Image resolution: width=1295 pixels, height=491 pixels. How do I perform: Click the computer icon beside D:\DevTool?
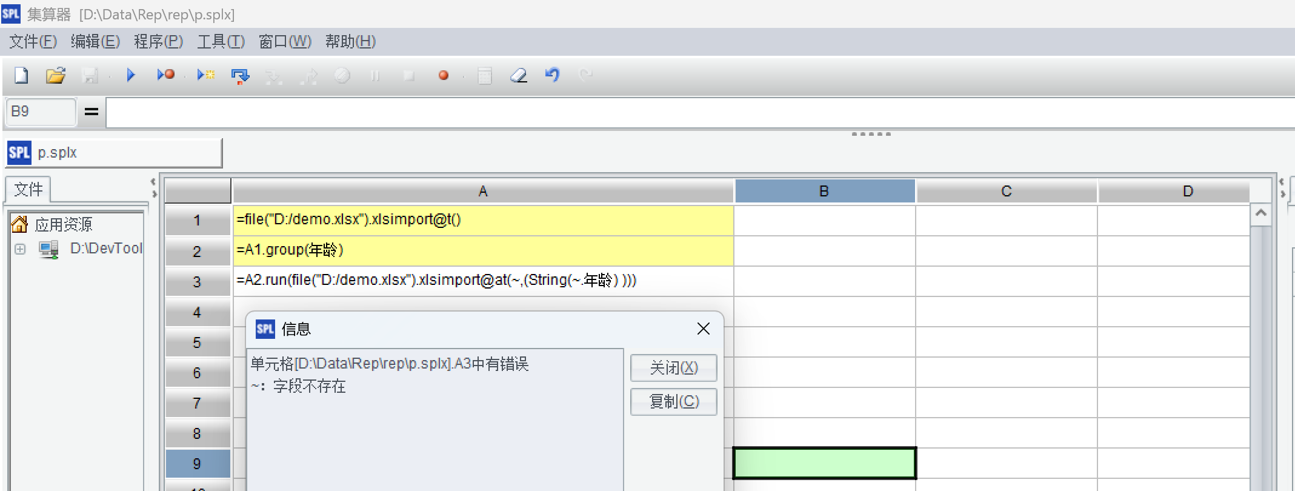(x=48, y=249)
